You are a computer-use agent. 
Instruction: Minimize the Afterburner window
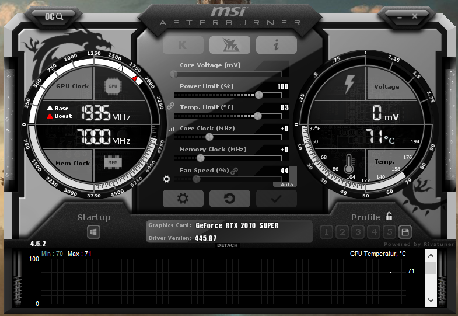coord(400,17)
